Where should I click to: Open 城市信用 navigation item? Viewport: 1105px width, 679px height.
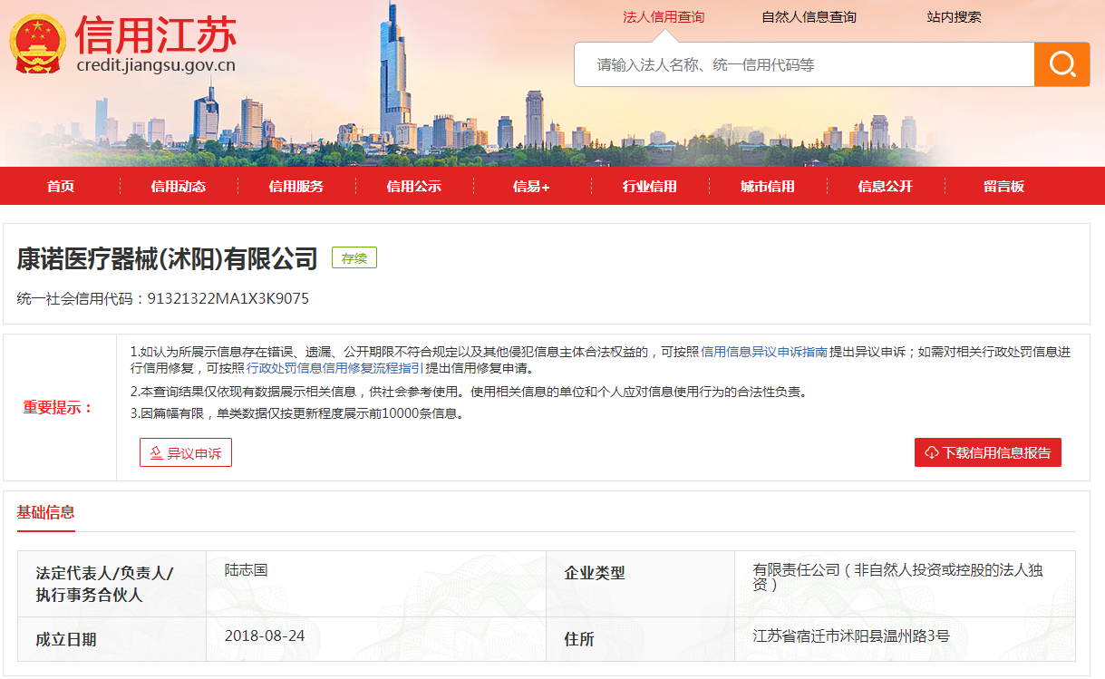coord(768,186)
